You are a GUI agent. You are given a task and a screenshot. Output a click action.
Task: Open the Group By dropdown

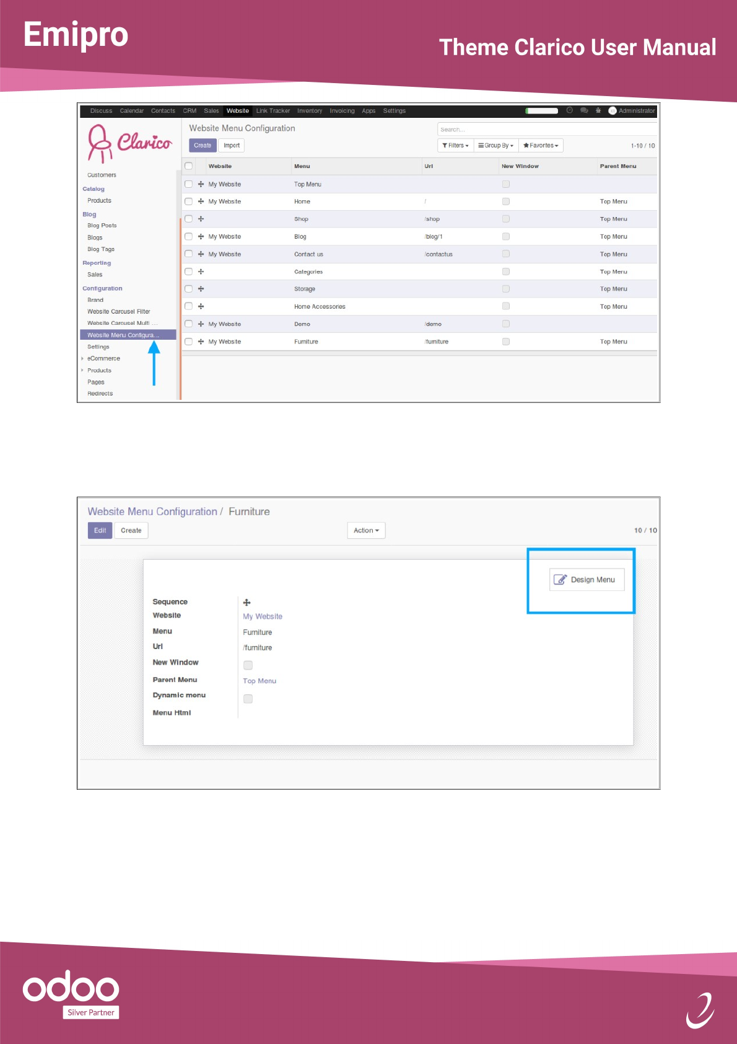coord(496,146)
